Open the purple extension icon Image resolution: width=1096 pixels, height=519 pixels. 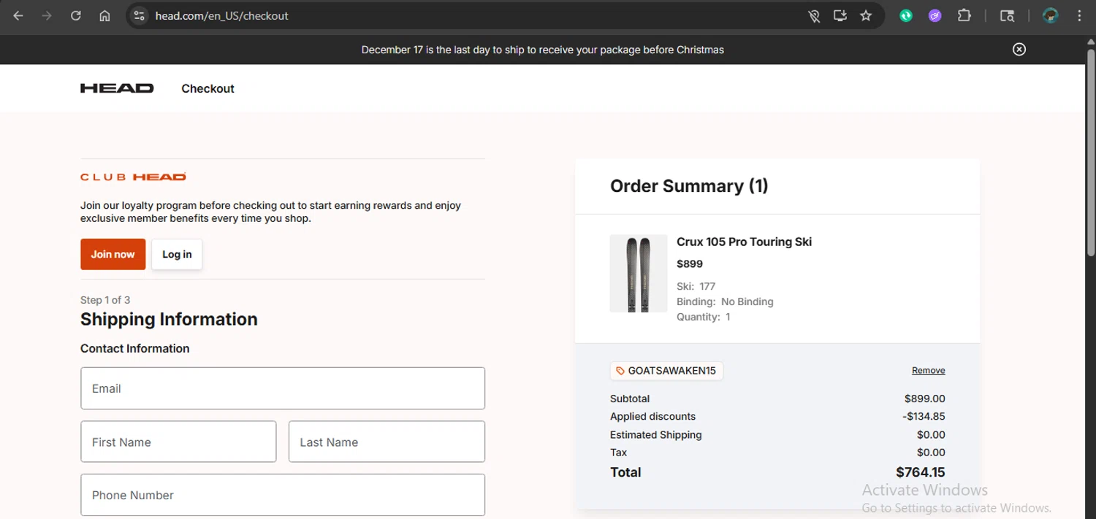[935, 15]
